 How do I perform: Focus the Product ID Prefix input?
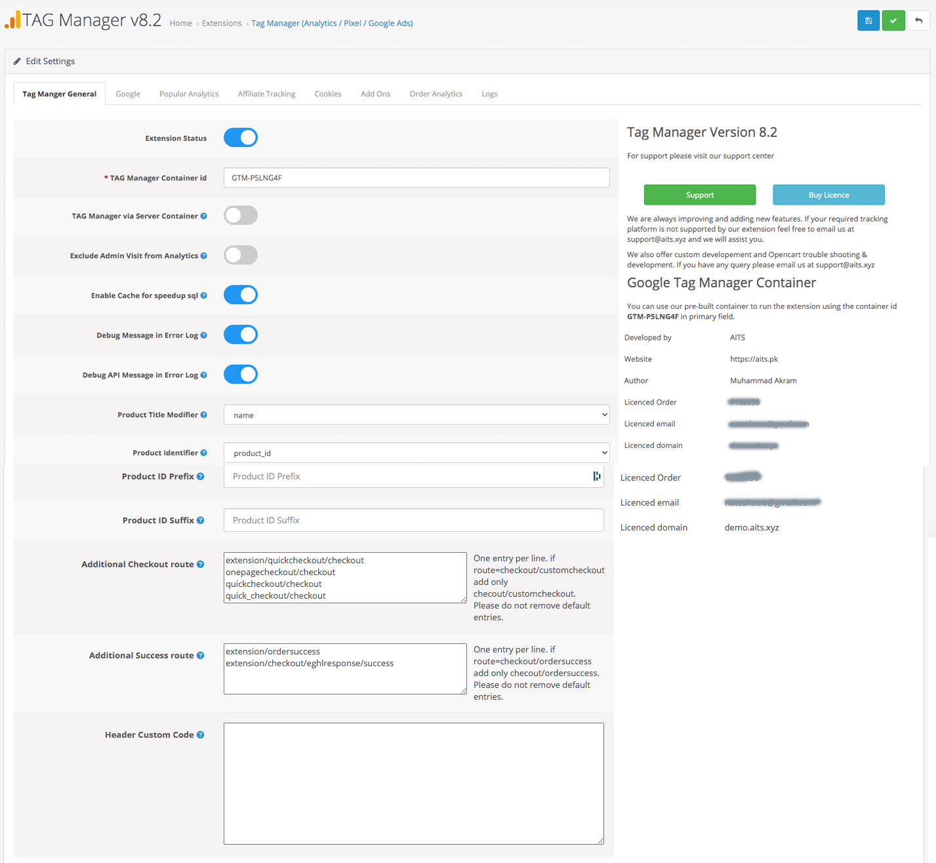pyautogui.click(x=414, y=476)
